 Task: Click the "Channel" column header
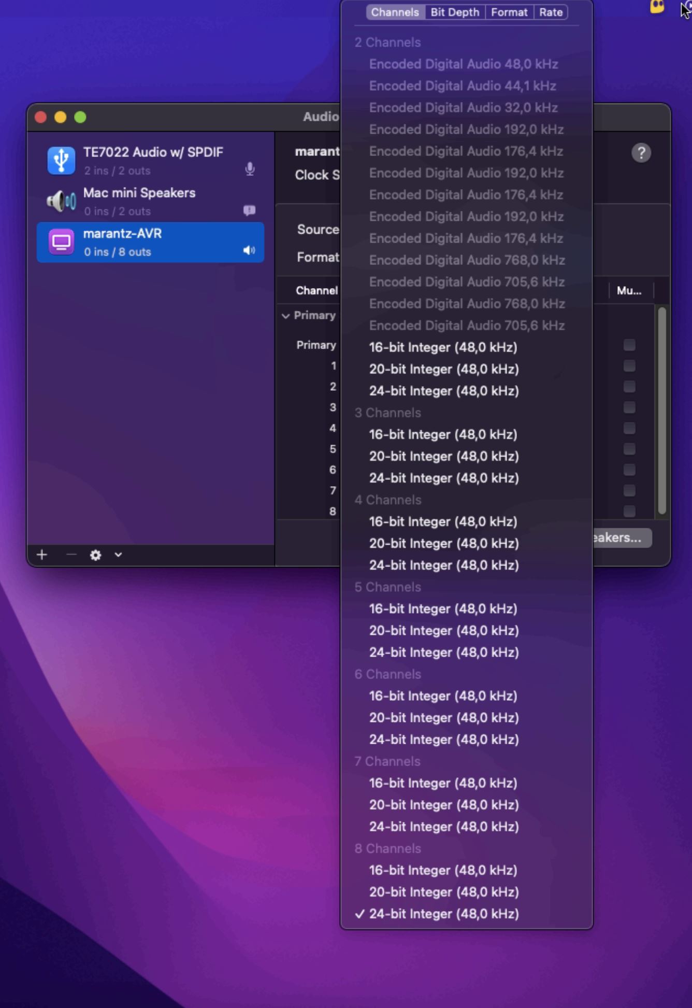(316, 291)
